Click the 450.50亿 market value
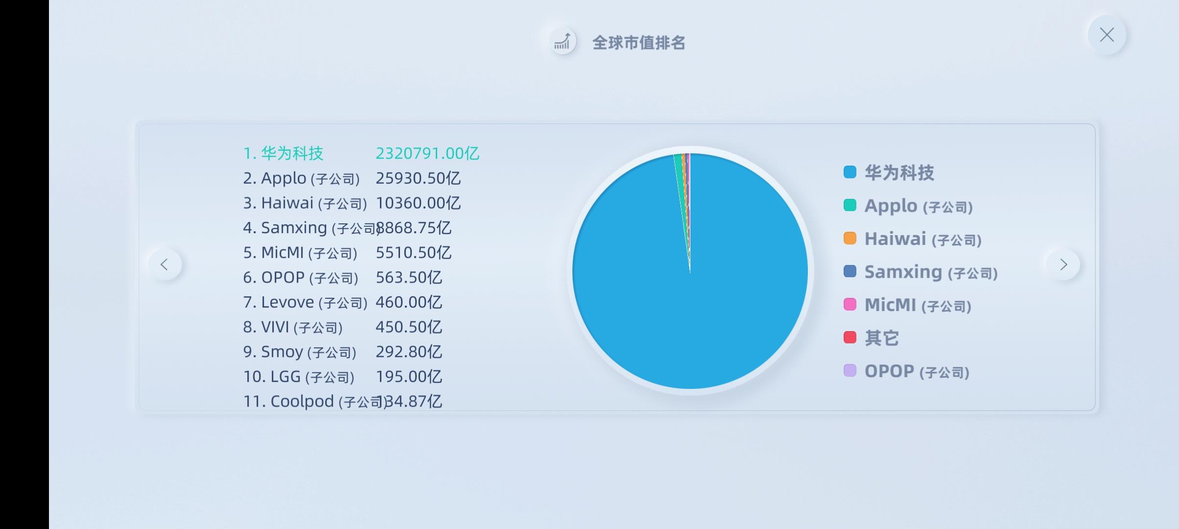 tap(409, 327)
